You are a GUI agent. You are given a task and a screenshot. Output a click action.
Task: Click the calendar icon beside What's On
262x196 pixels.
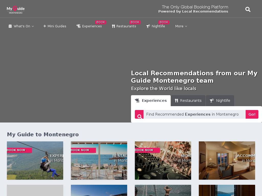tap(10, 26)
